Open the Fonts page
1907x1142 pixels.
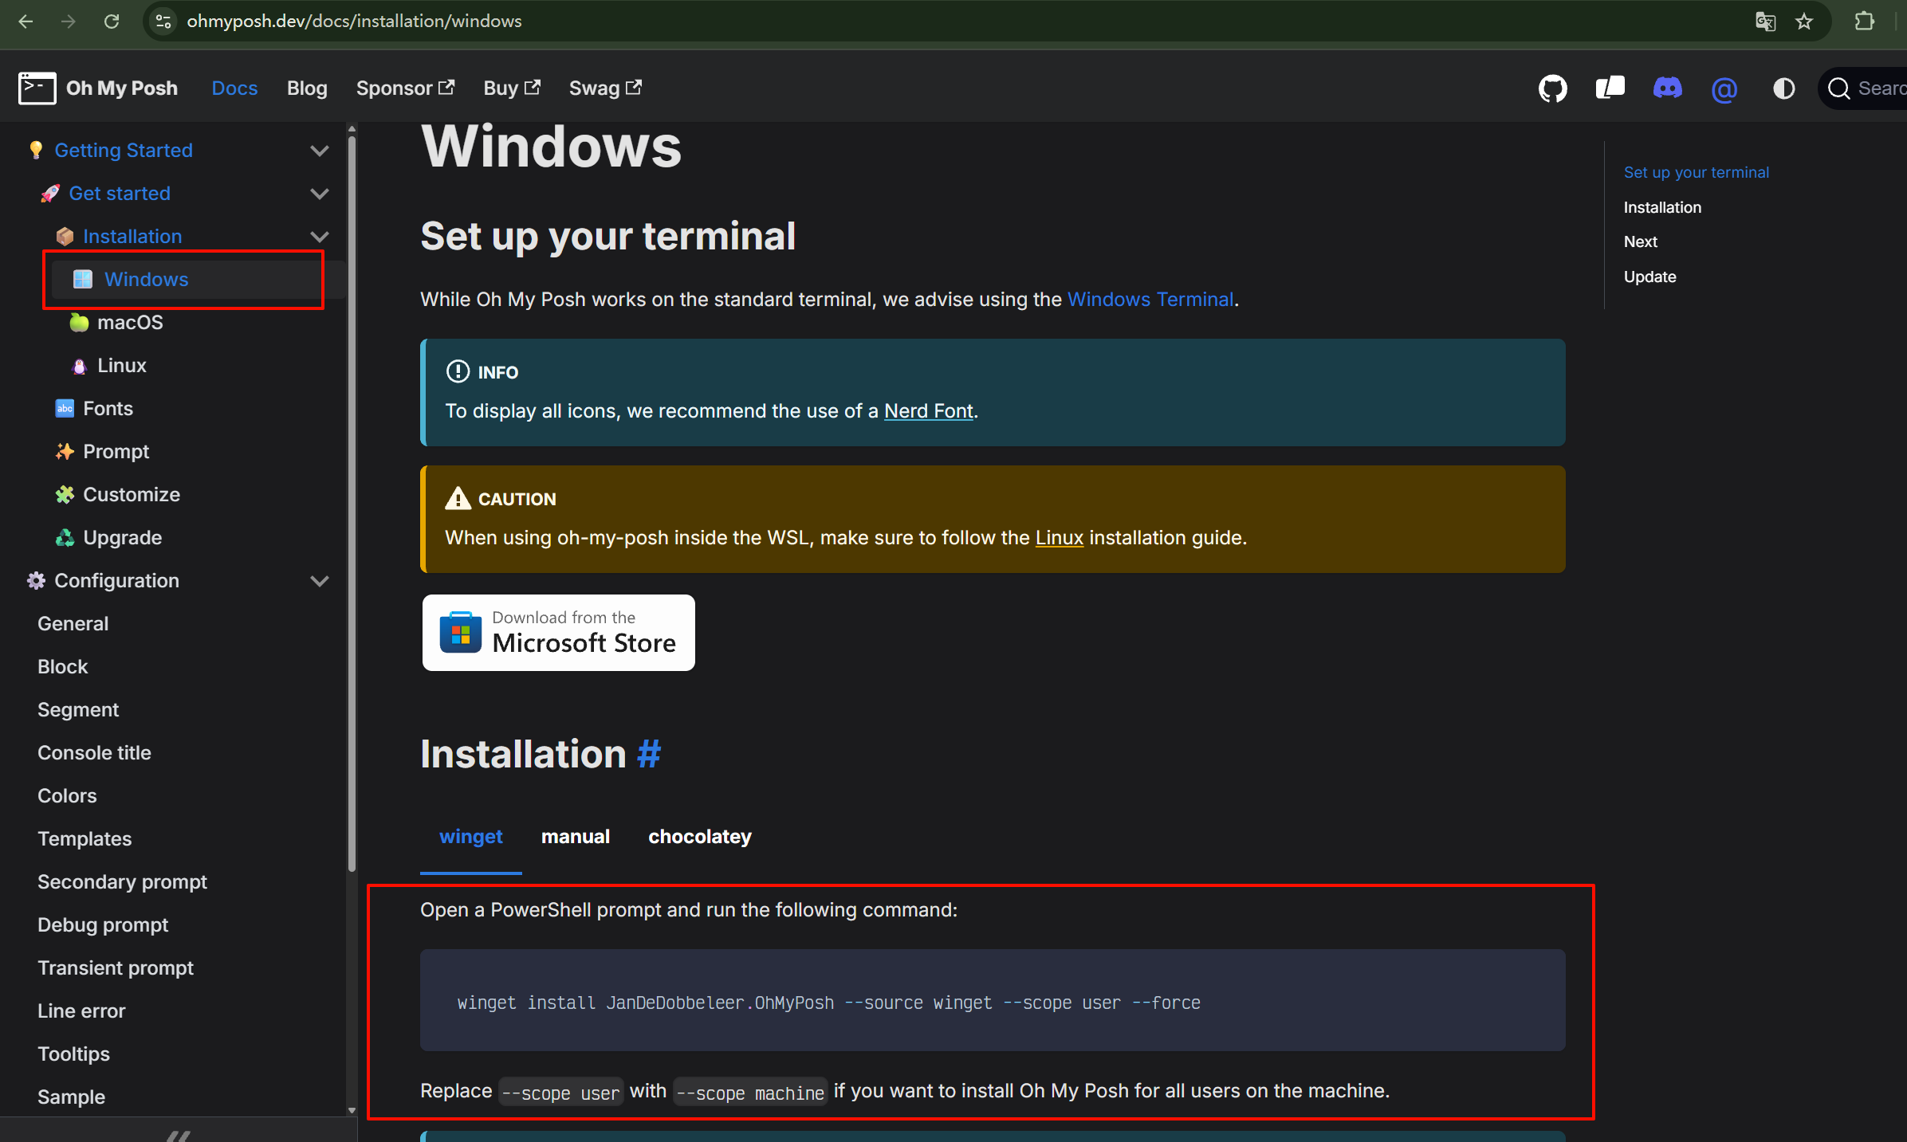tap(108, 409)
